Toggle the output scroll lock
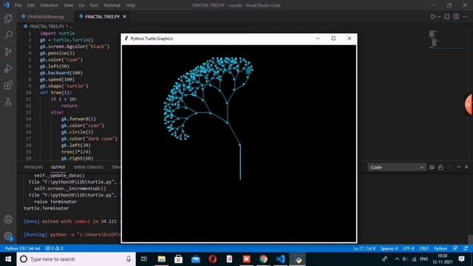The height and width of the screenshot is (266, 473). click(440, 167)
